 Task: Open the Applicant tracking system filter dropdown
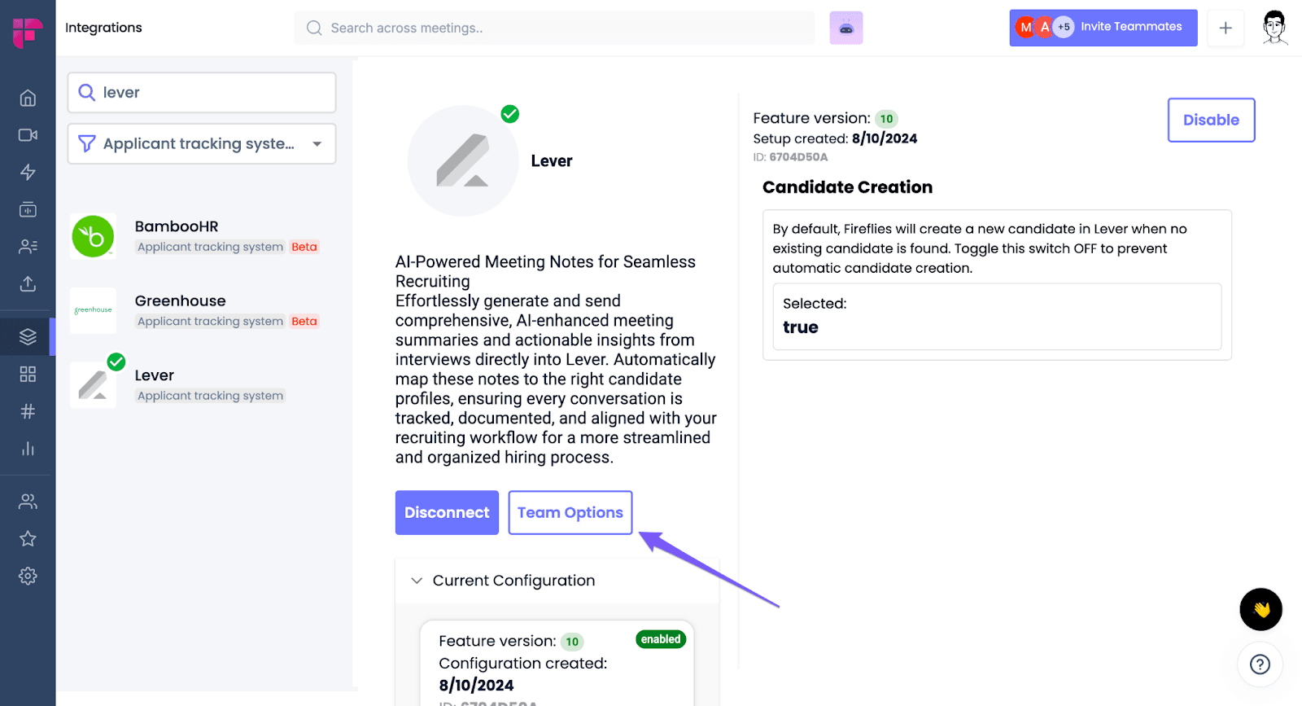(202, 144)
